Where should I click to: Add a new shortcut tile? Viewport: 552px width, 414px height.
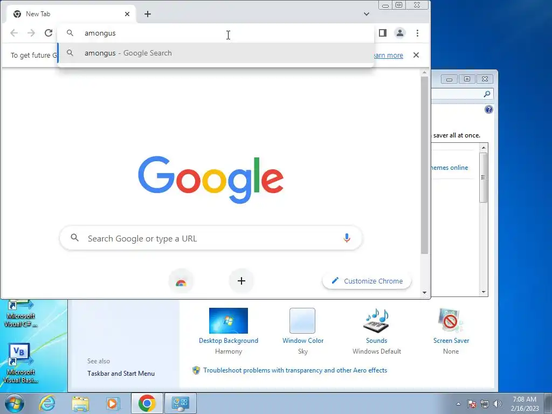(x=241, y=281)
